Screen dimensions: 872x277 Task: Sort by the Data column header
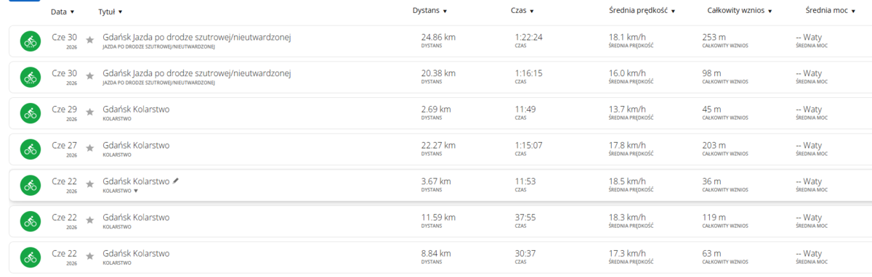pos(62,12)
